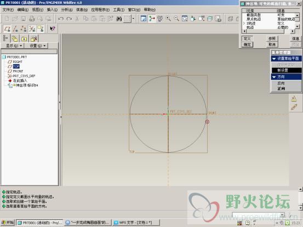Select the RIGHT datum plane in tree
This screenshot has width=303, height=227.
18,62
